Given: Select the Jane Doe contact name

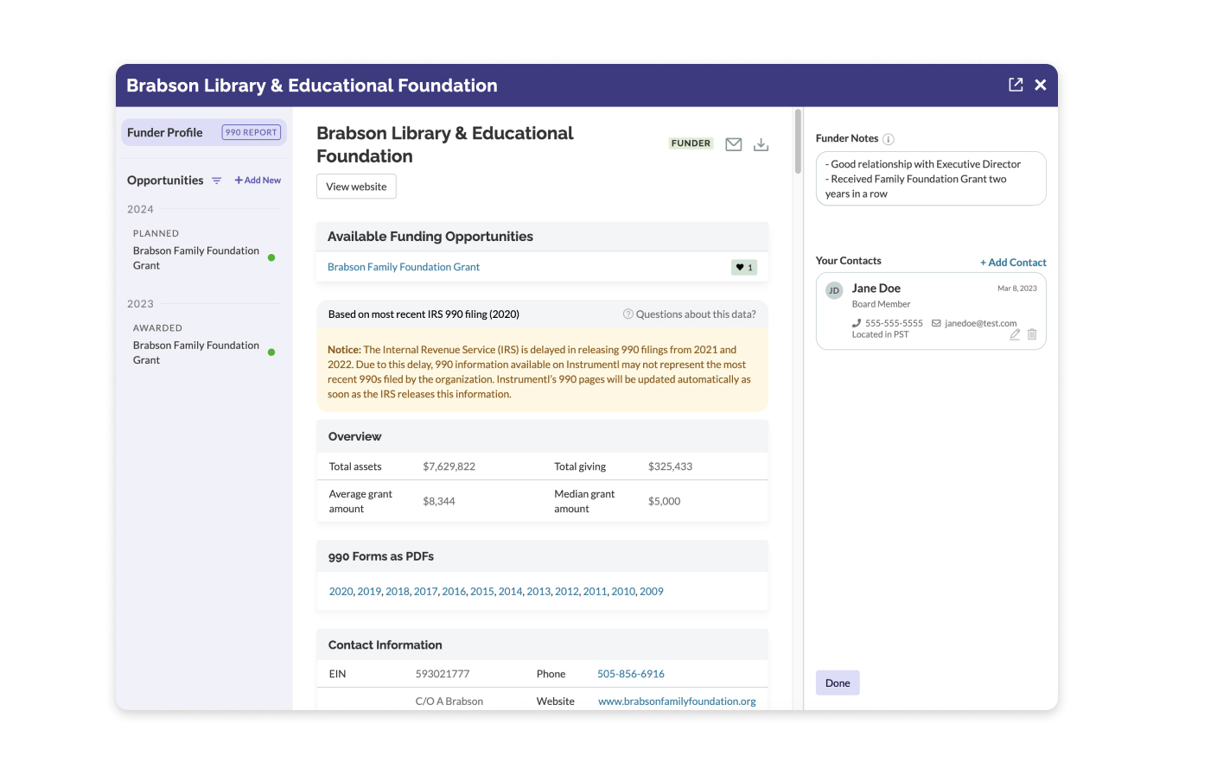Looking at the screenshot, I should 876,289.
